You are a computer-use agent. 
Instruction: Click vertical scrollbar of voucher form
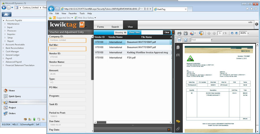[x=92, y=59]
